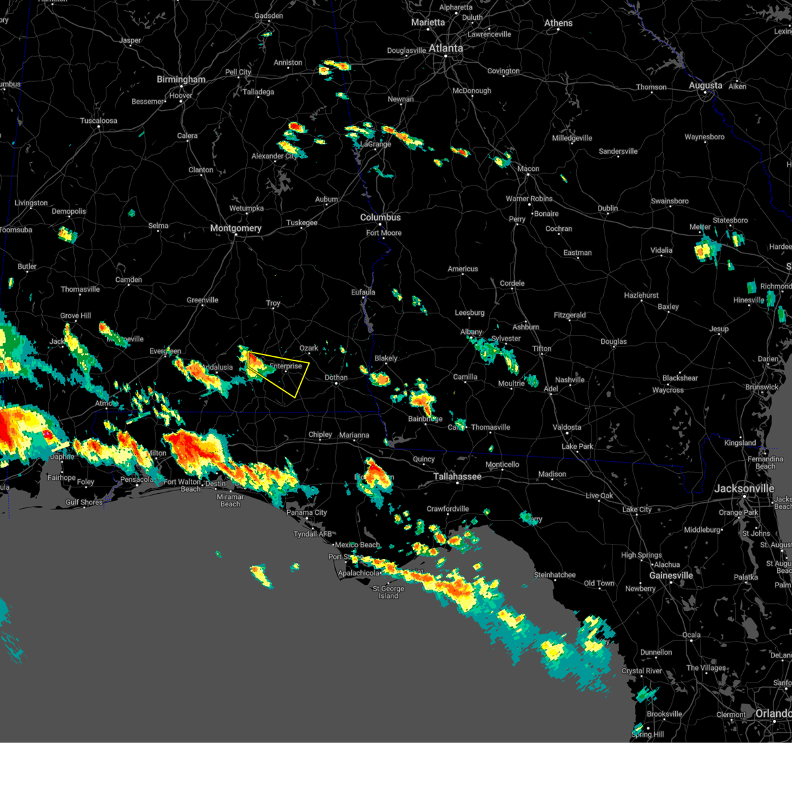Click the Crystal River city label
This screenshot has width=792, height=792.
click(642, 671)
